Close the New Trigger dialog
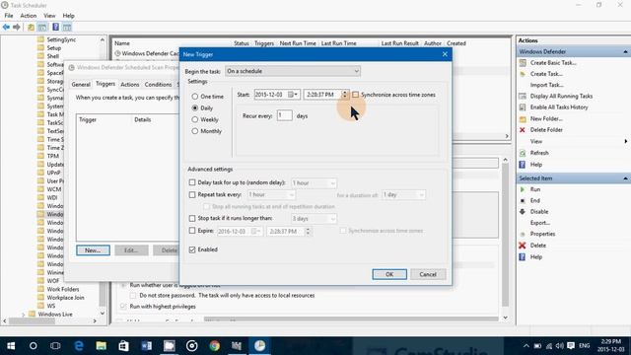 point(445,54)
